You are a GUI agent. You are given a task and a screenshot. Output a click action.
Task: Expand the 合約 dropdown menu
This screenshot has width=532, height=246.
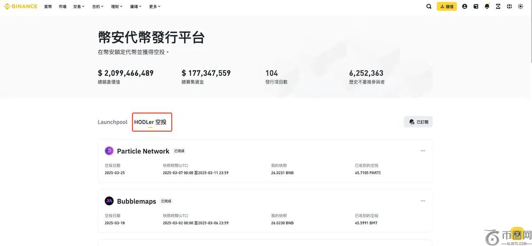click(x=98, y=7)
